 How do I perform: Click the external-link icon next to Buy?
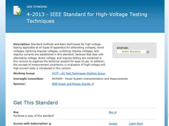[116, 112]
